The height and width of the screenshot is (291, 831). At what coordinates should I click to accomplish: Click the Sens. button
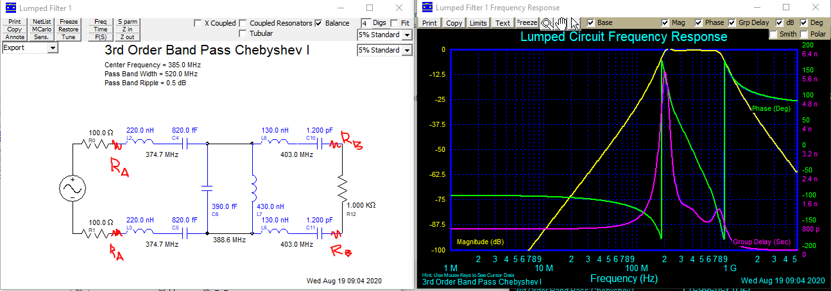point(42,37)
